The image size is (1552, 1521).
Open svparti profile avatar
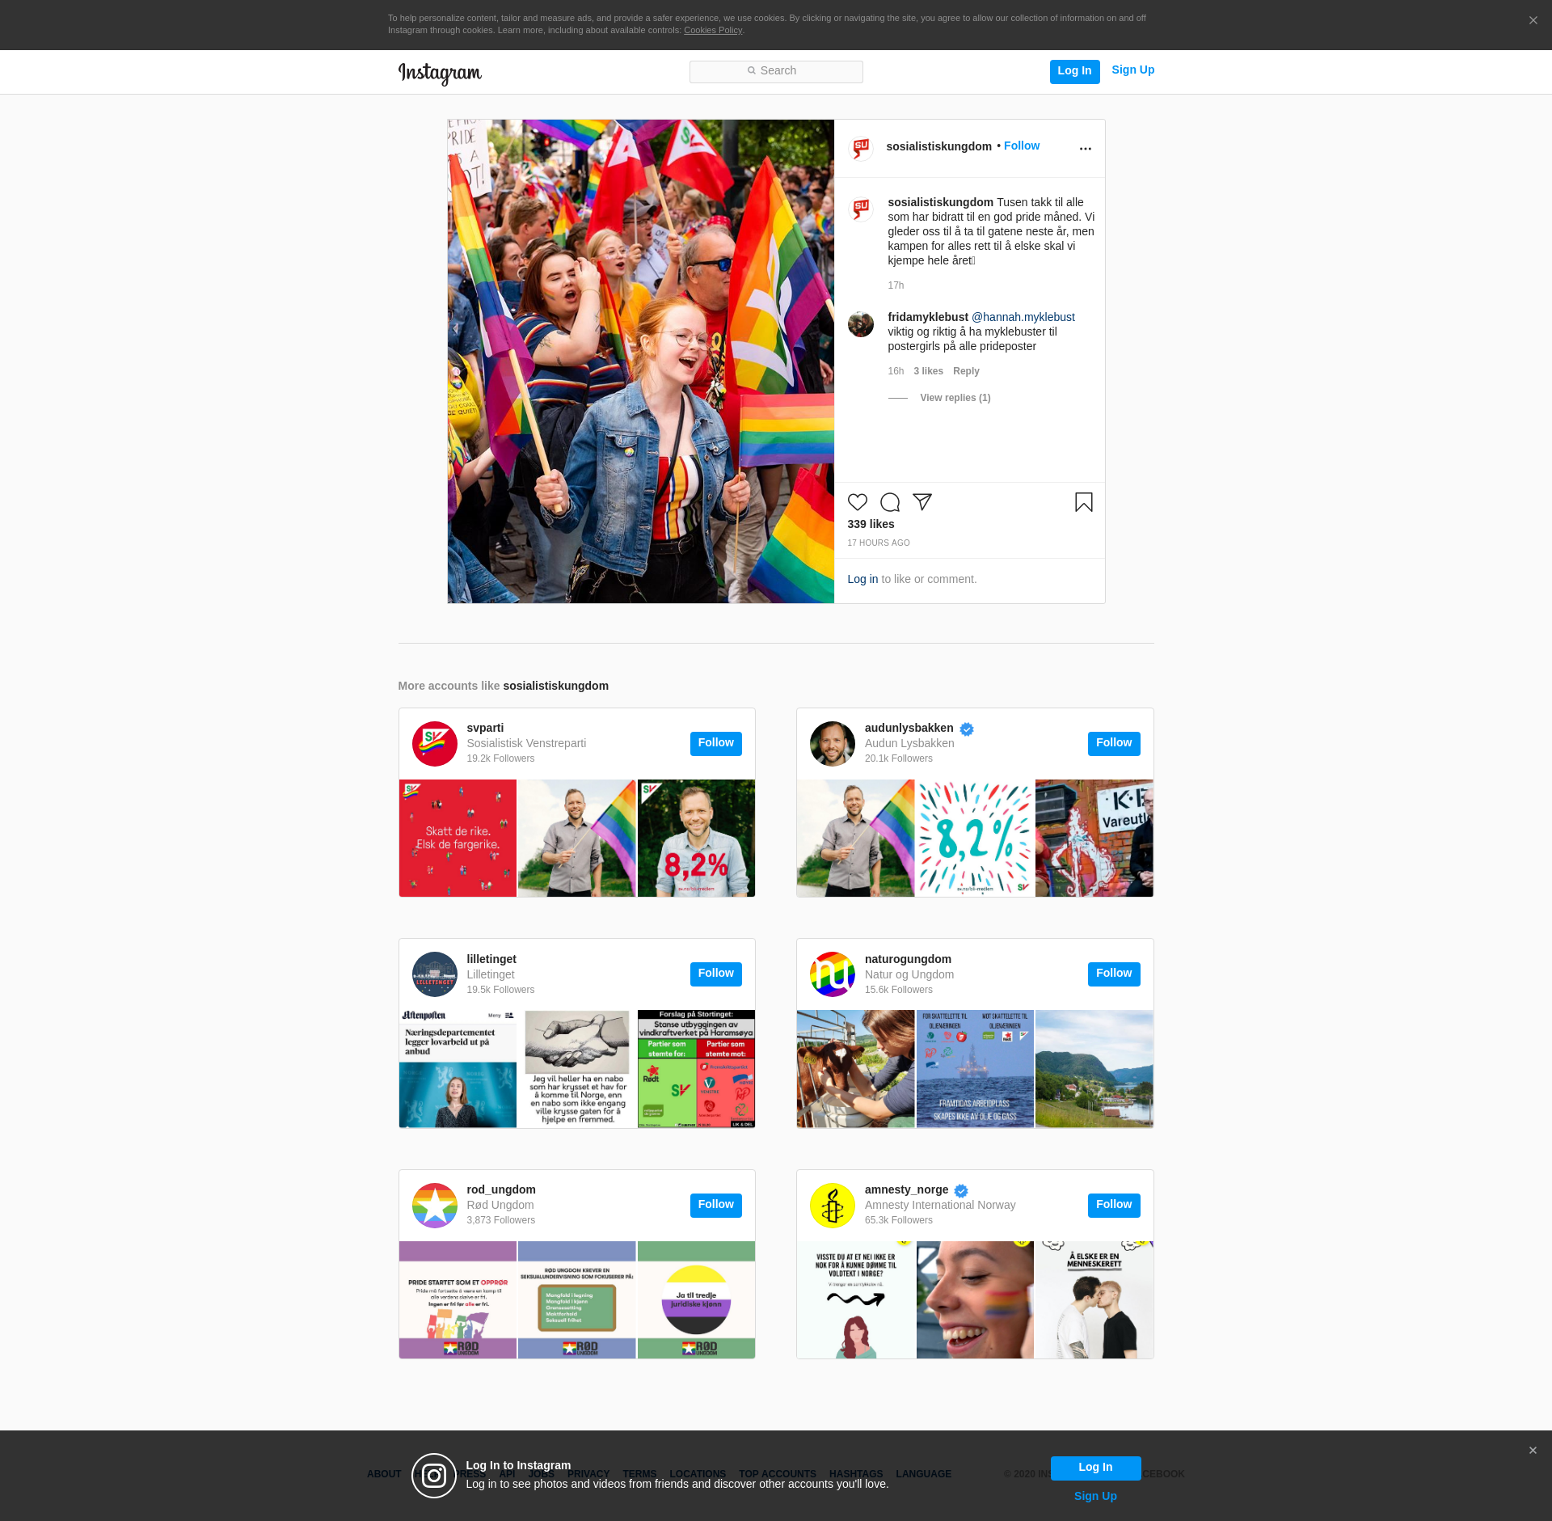pyautogui.click(x=435, y=744)
